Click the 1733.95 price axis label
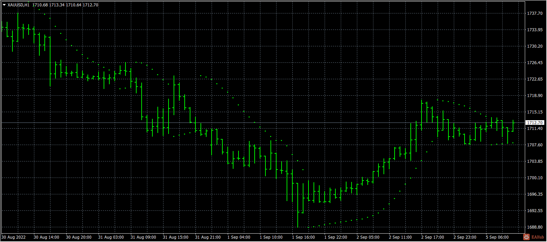547x242 pixels. pyautogui.click(x=535, y=30)
